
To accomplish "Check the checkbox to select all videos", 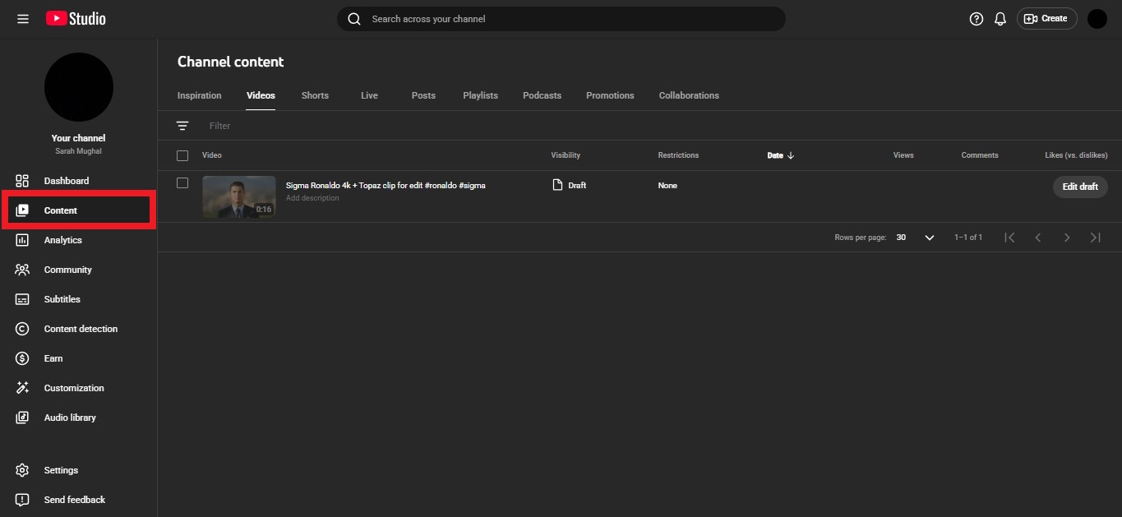I will tap(182, 155).
